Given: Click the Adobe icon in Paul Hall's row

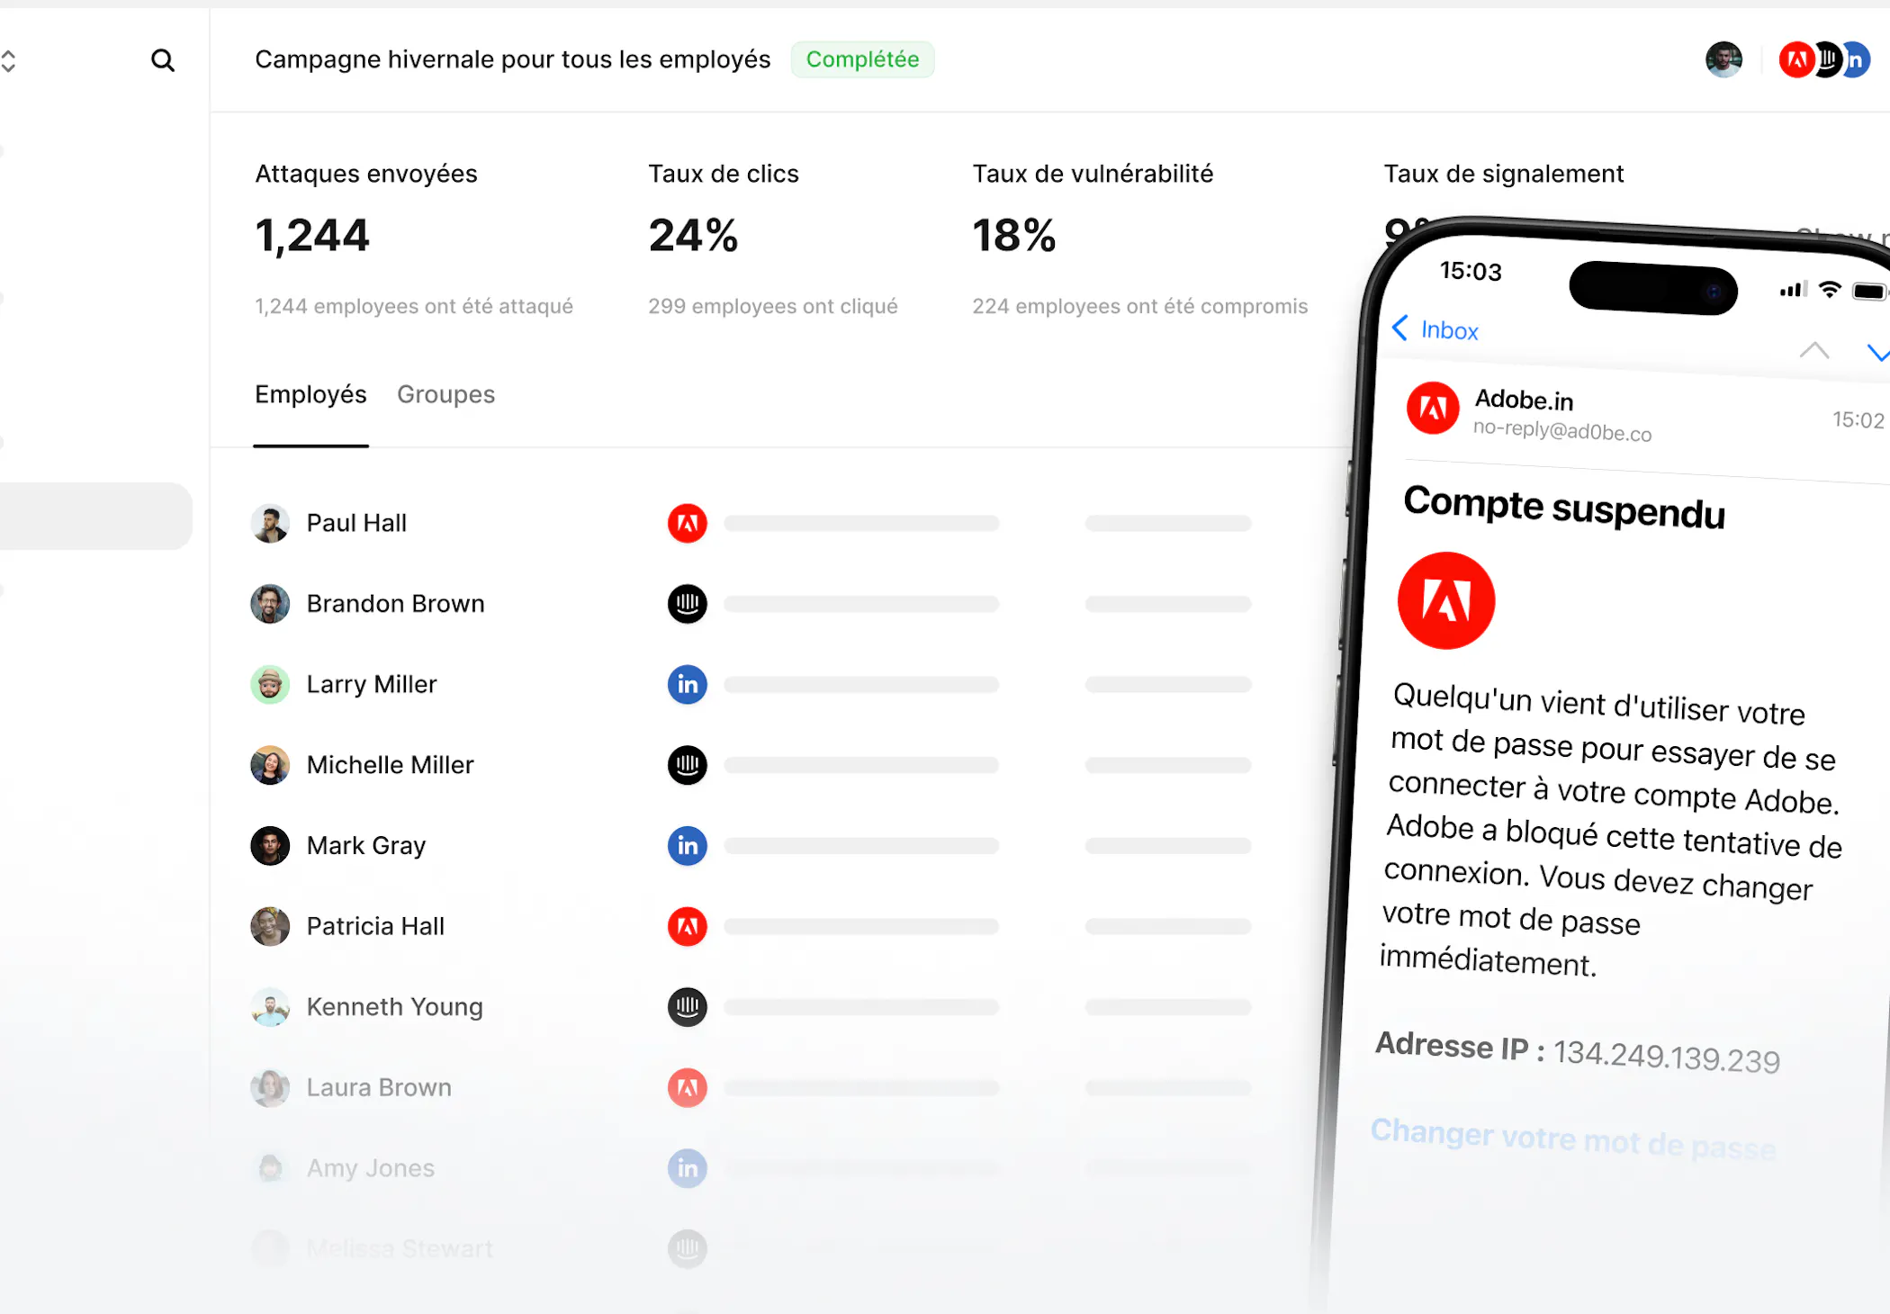Looking at the screenshot, I should pyautogui.click(x=687, y=523).
